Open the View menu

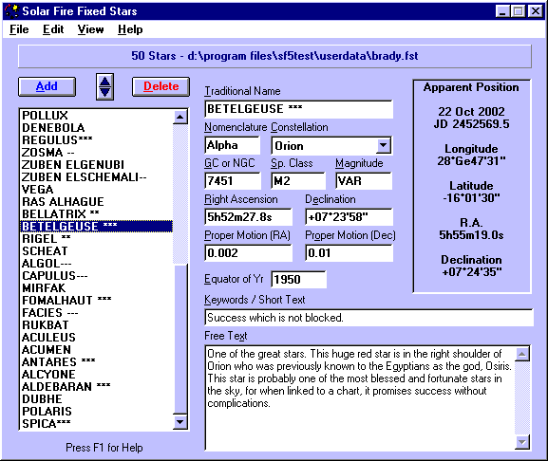90,29
